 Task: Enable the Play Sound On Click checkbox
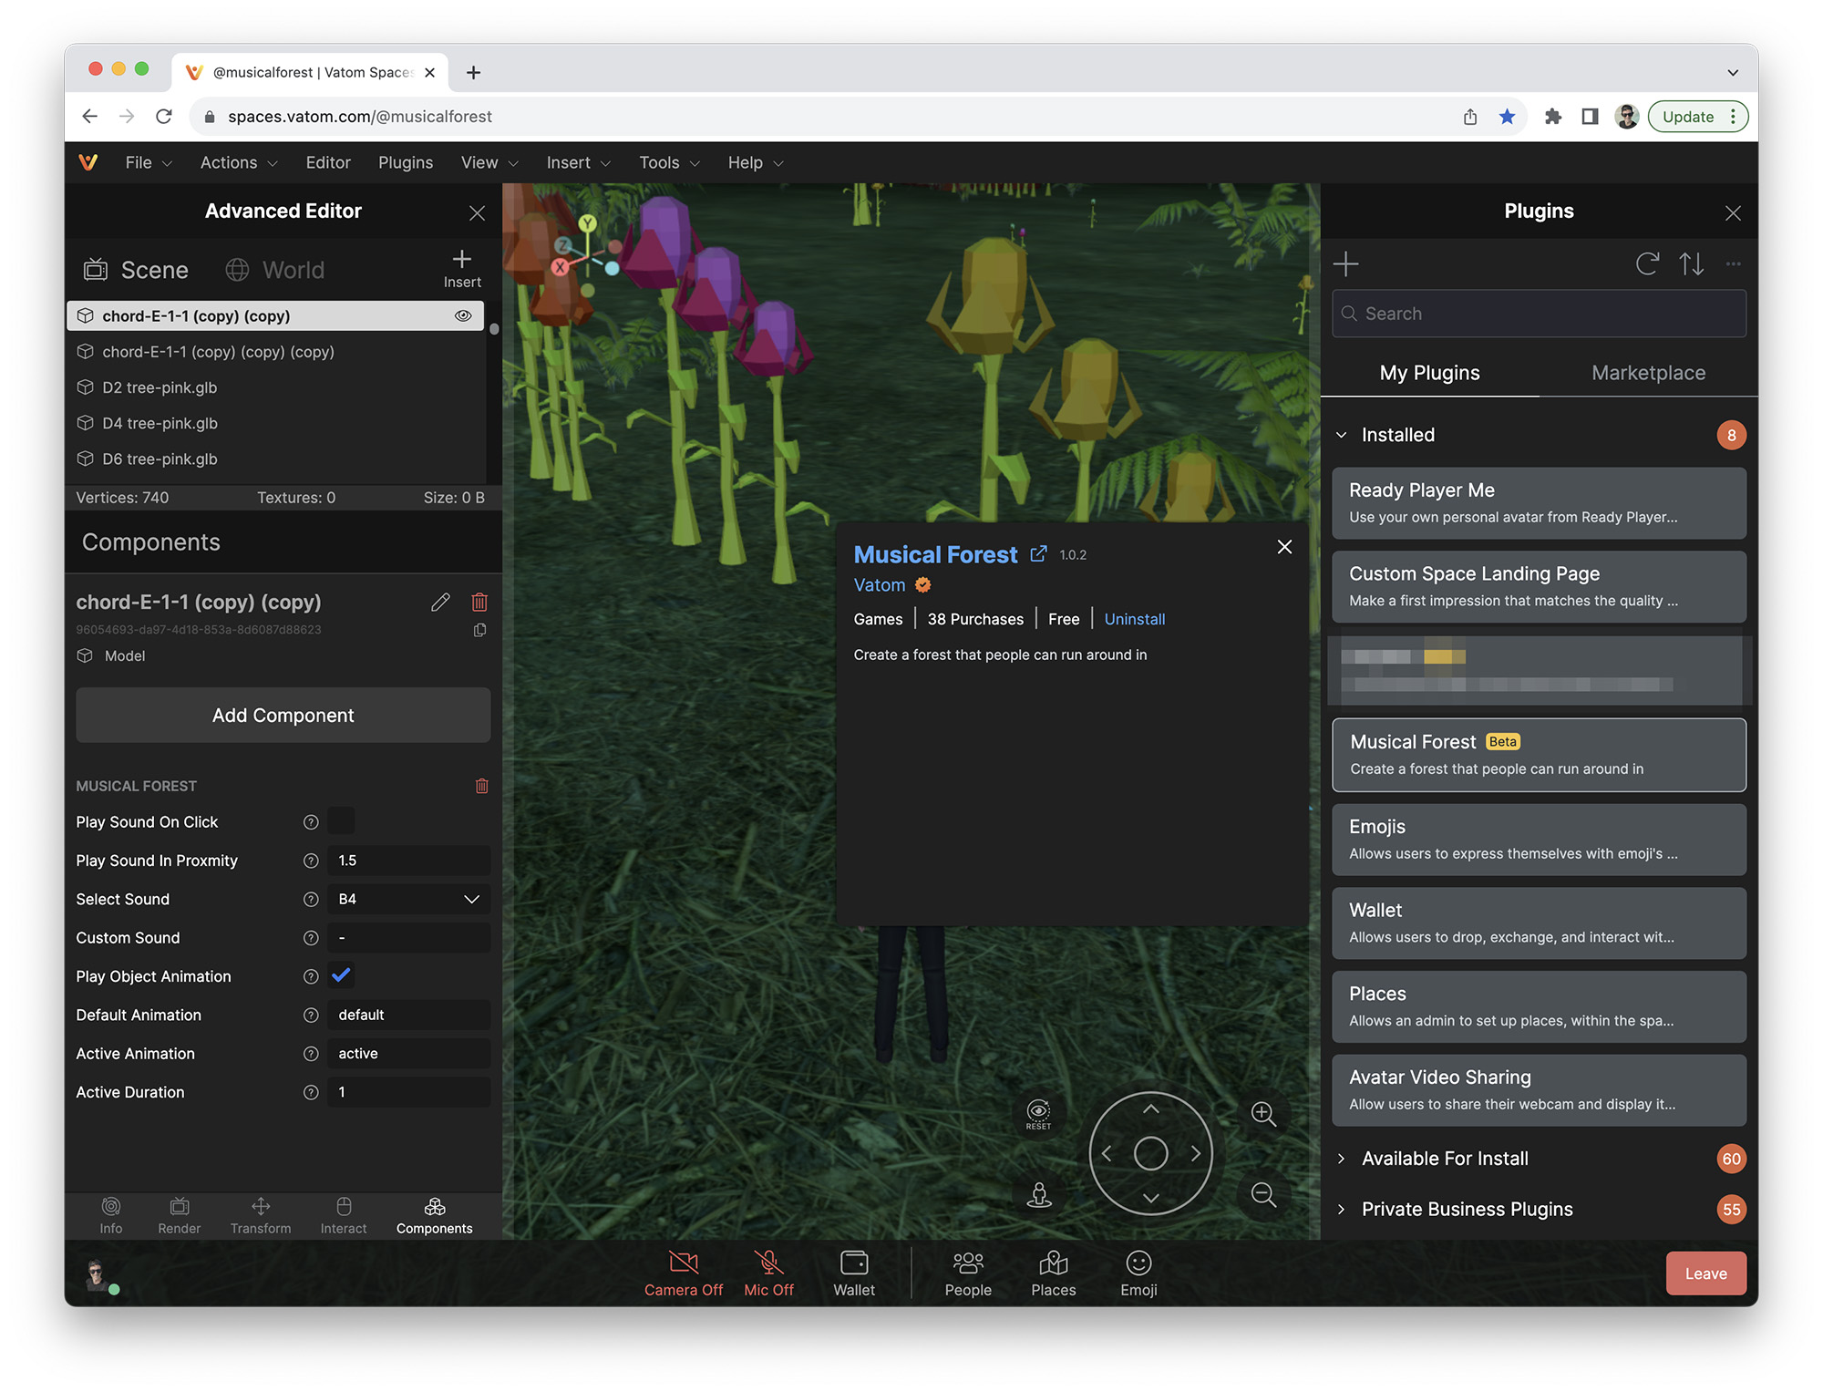(x=342, y=822)
